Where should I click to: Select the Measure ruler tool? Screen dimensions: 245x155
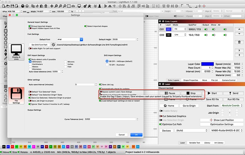[6, 58]
